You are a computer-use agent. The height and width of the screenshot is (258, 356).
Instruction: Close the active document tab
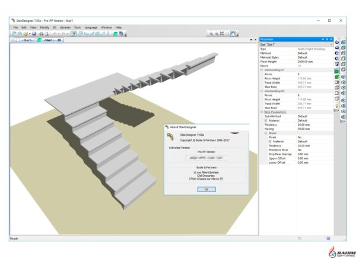[x=255, y=40]
